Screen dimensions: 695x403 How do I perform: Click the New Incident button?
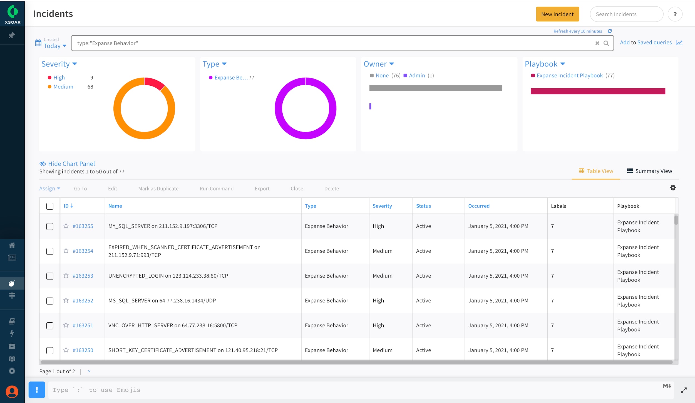click(557, 14)
